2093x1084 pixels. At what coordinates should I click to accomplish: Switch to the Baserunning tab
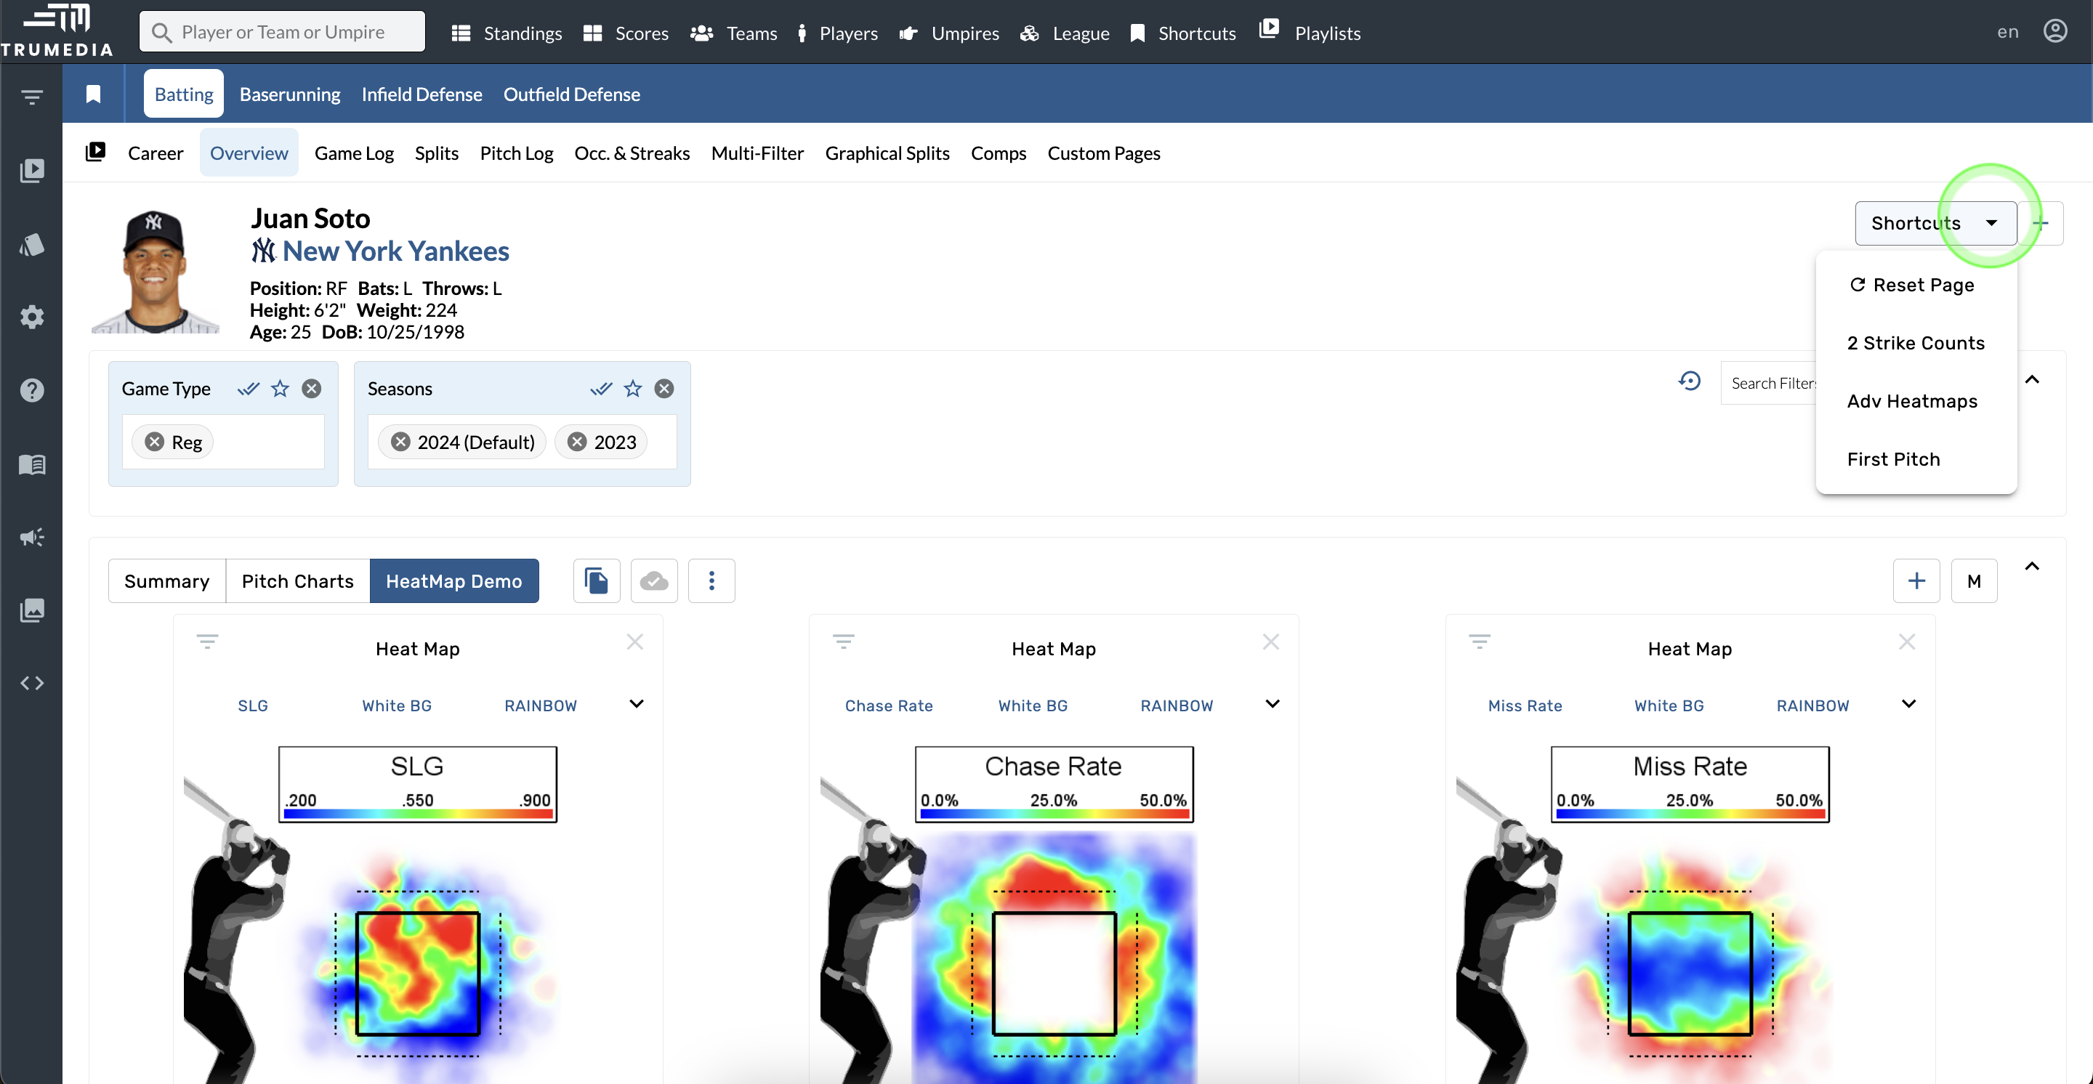tap(289, 94)
